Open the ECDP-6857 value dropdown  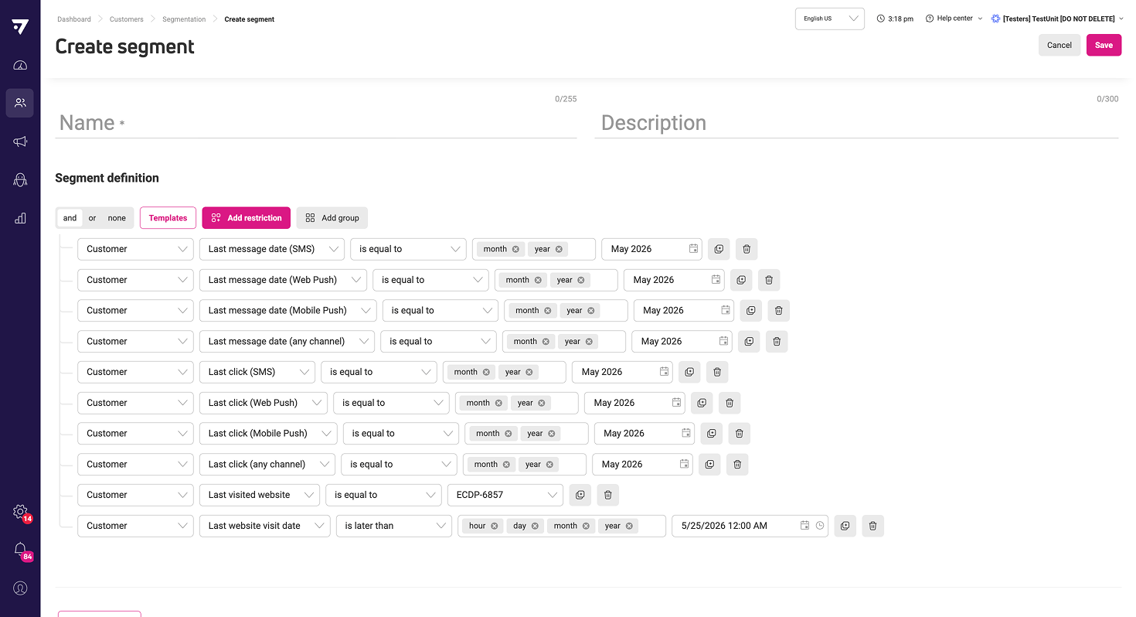point(505,495)
